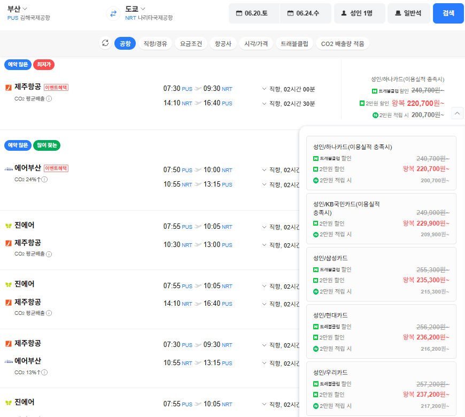Click seat icon next to 일반석
Viewport: 465px width, 417px height.
click(398, 13)
